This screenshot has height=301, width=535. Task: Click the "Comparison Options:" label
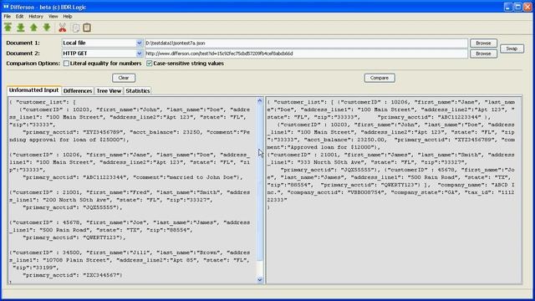[x=33, y=64]
